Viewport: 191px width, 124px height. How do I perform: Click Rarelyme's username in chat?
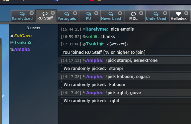coord(97,29)
